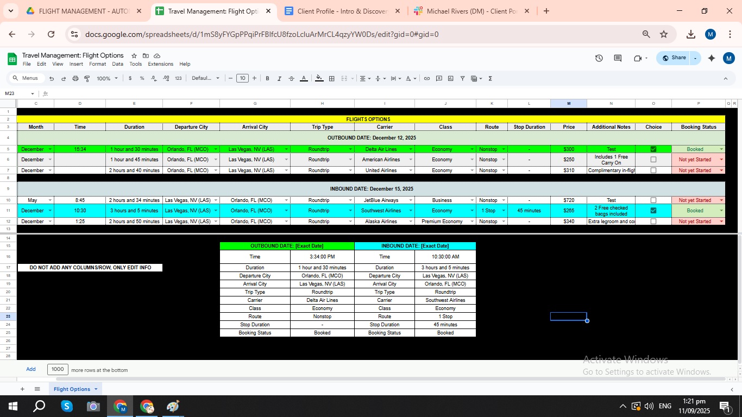Click the Print icon in toolbar
Viewport: 742px width, 417px height.
[76, 79]
